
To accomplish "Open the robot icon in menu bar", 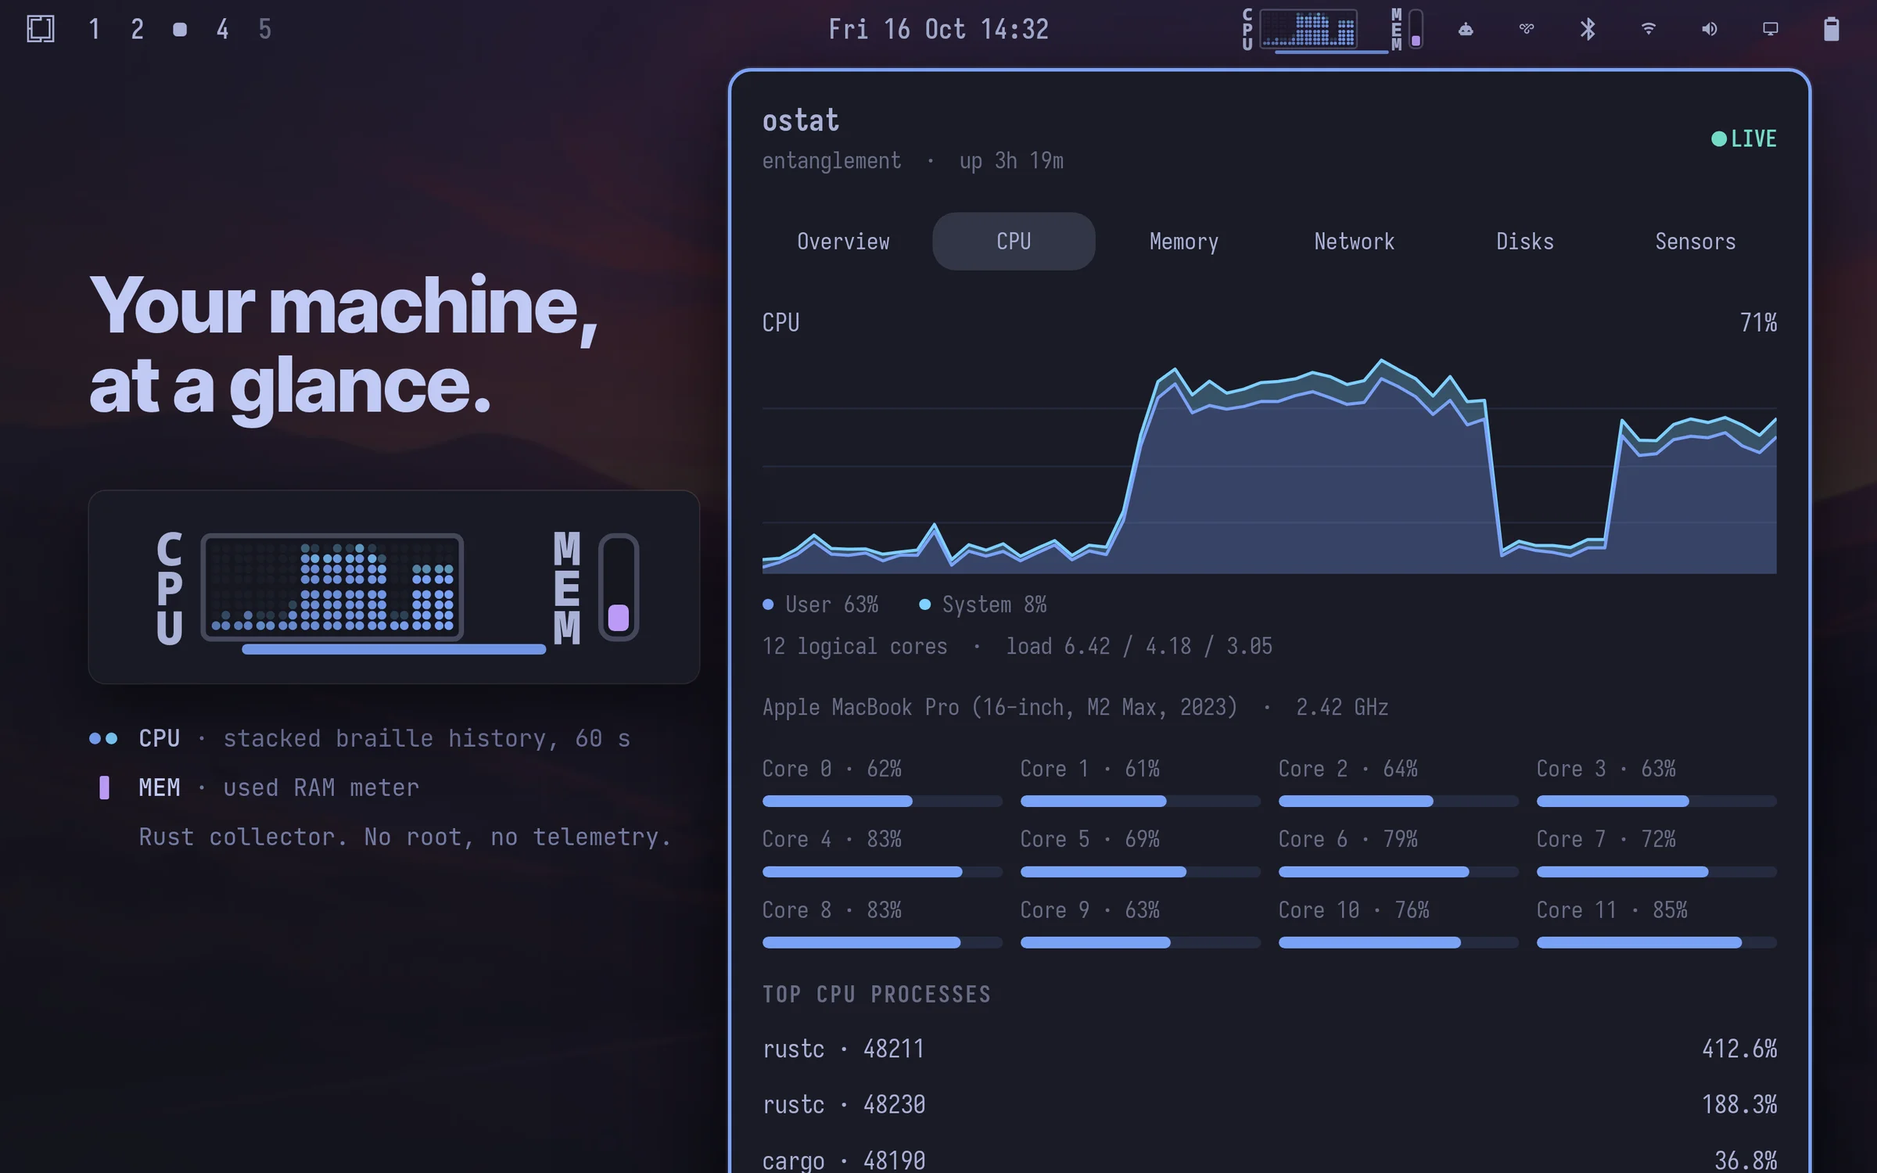I will [x=1466, y=30].
